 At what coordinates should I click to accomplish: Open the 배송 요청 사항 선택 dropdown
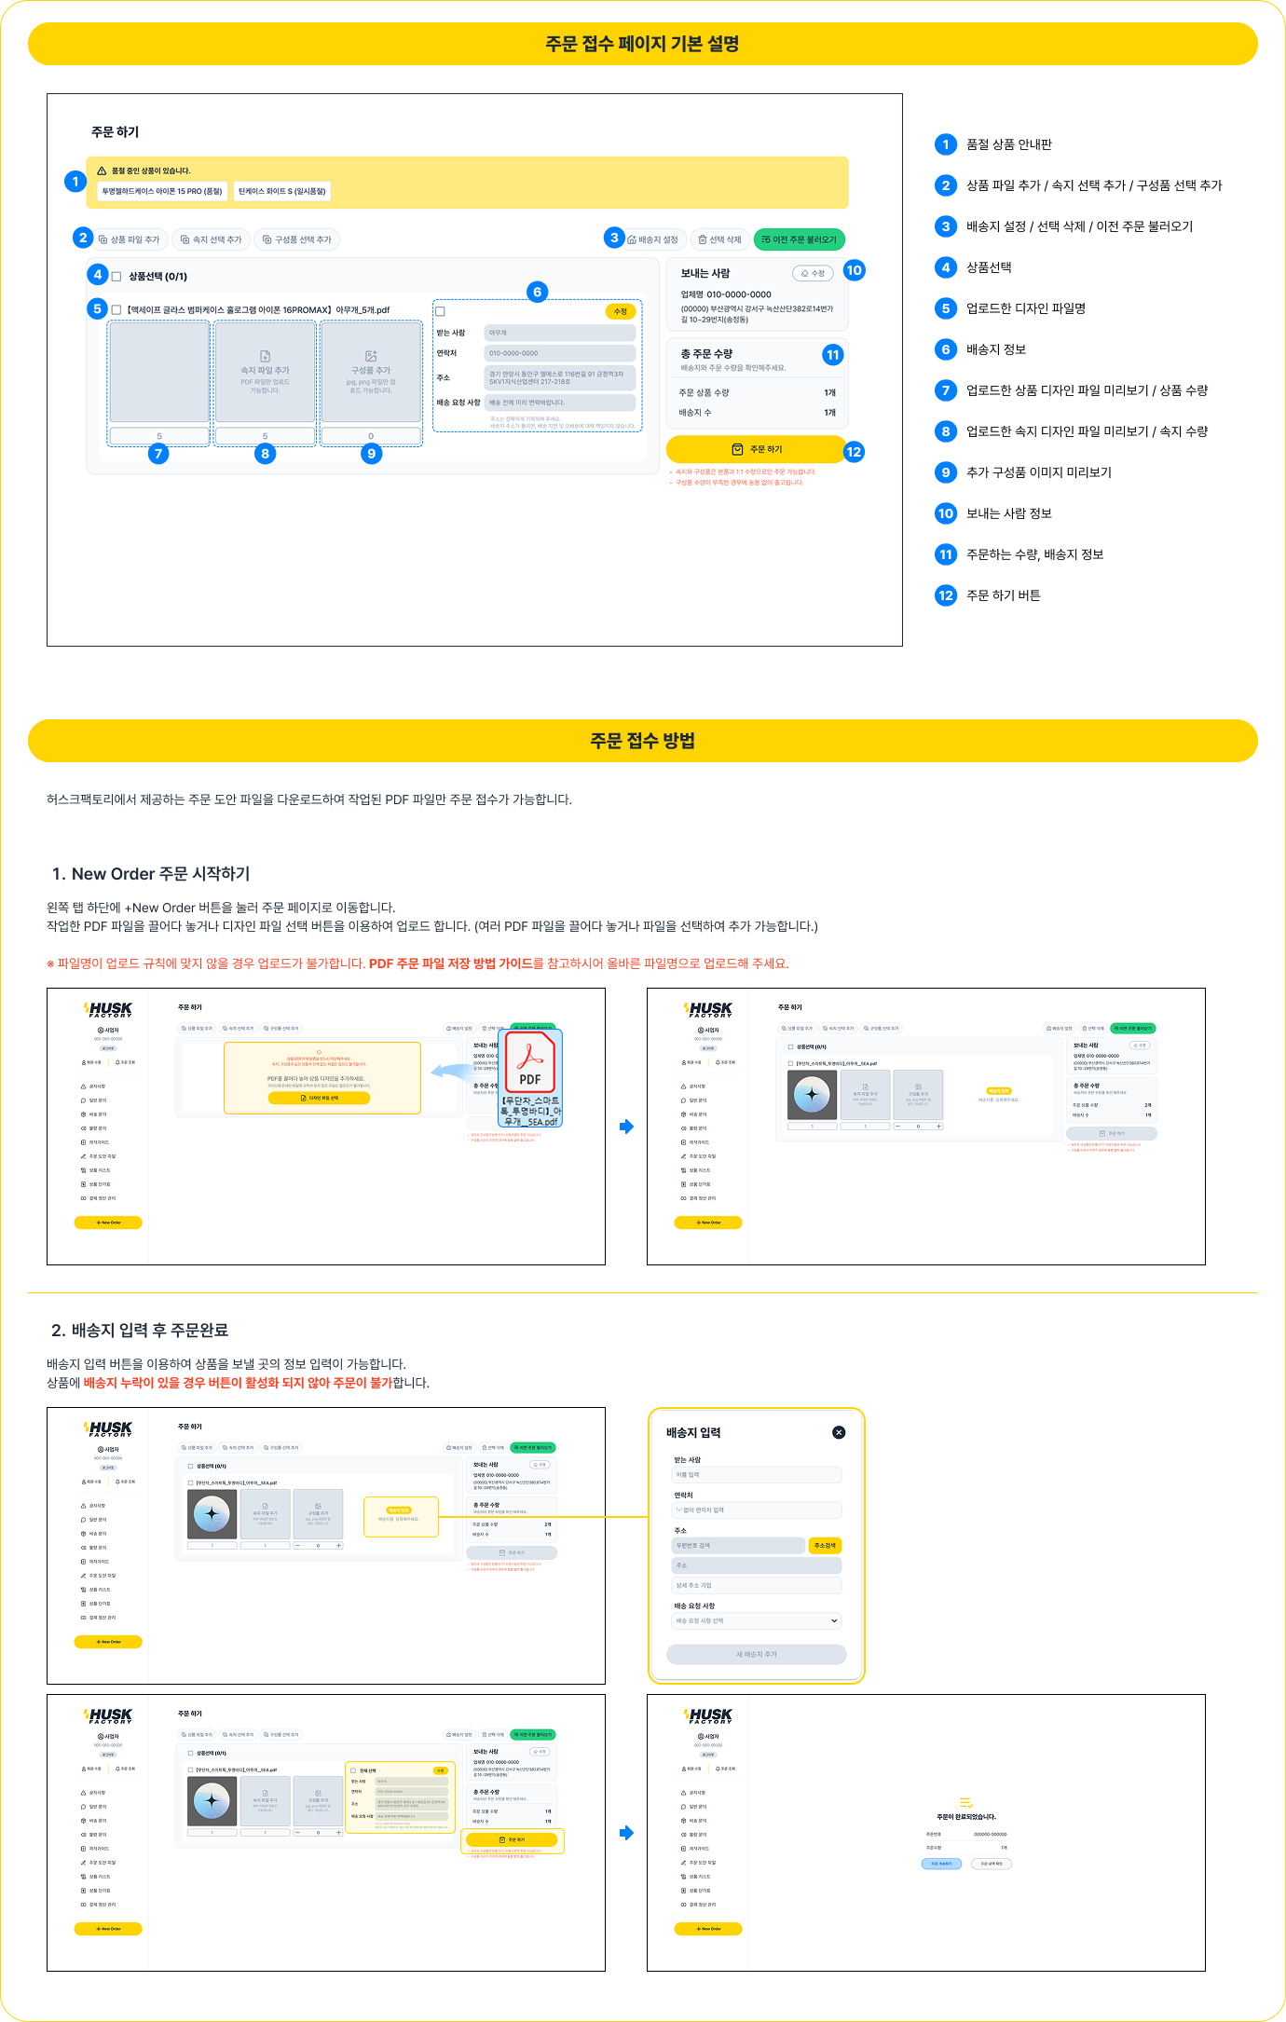click(757, 1620)
